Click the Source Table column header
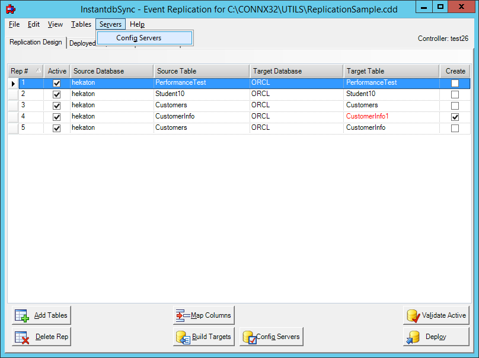 tap(201, 71)
